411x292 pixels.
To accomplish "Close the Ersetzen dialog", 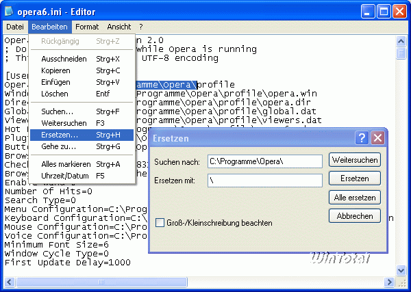I will pos(377,138).
